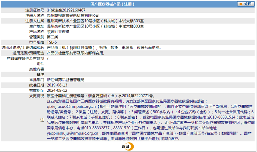This screenshot has width=257, height=152.
Task: Select registration number 浙械注准20192160467
Action: [x=66, y=10]
